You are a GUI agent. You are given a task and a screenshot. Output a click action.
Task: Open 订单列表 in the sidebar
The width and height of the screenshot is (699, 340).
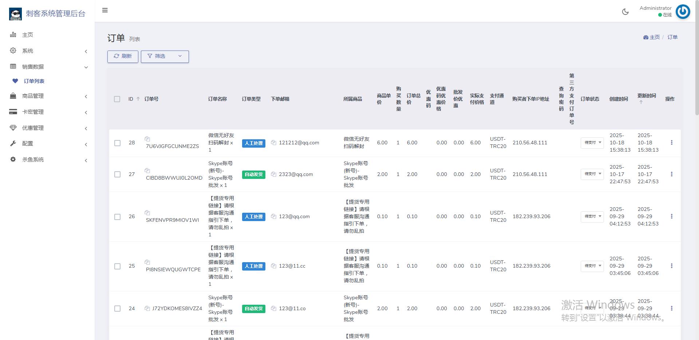pyautogui.click(x=34, y=81)
